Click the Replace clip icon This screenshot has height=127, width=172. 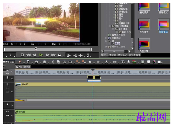coord(70,62)
